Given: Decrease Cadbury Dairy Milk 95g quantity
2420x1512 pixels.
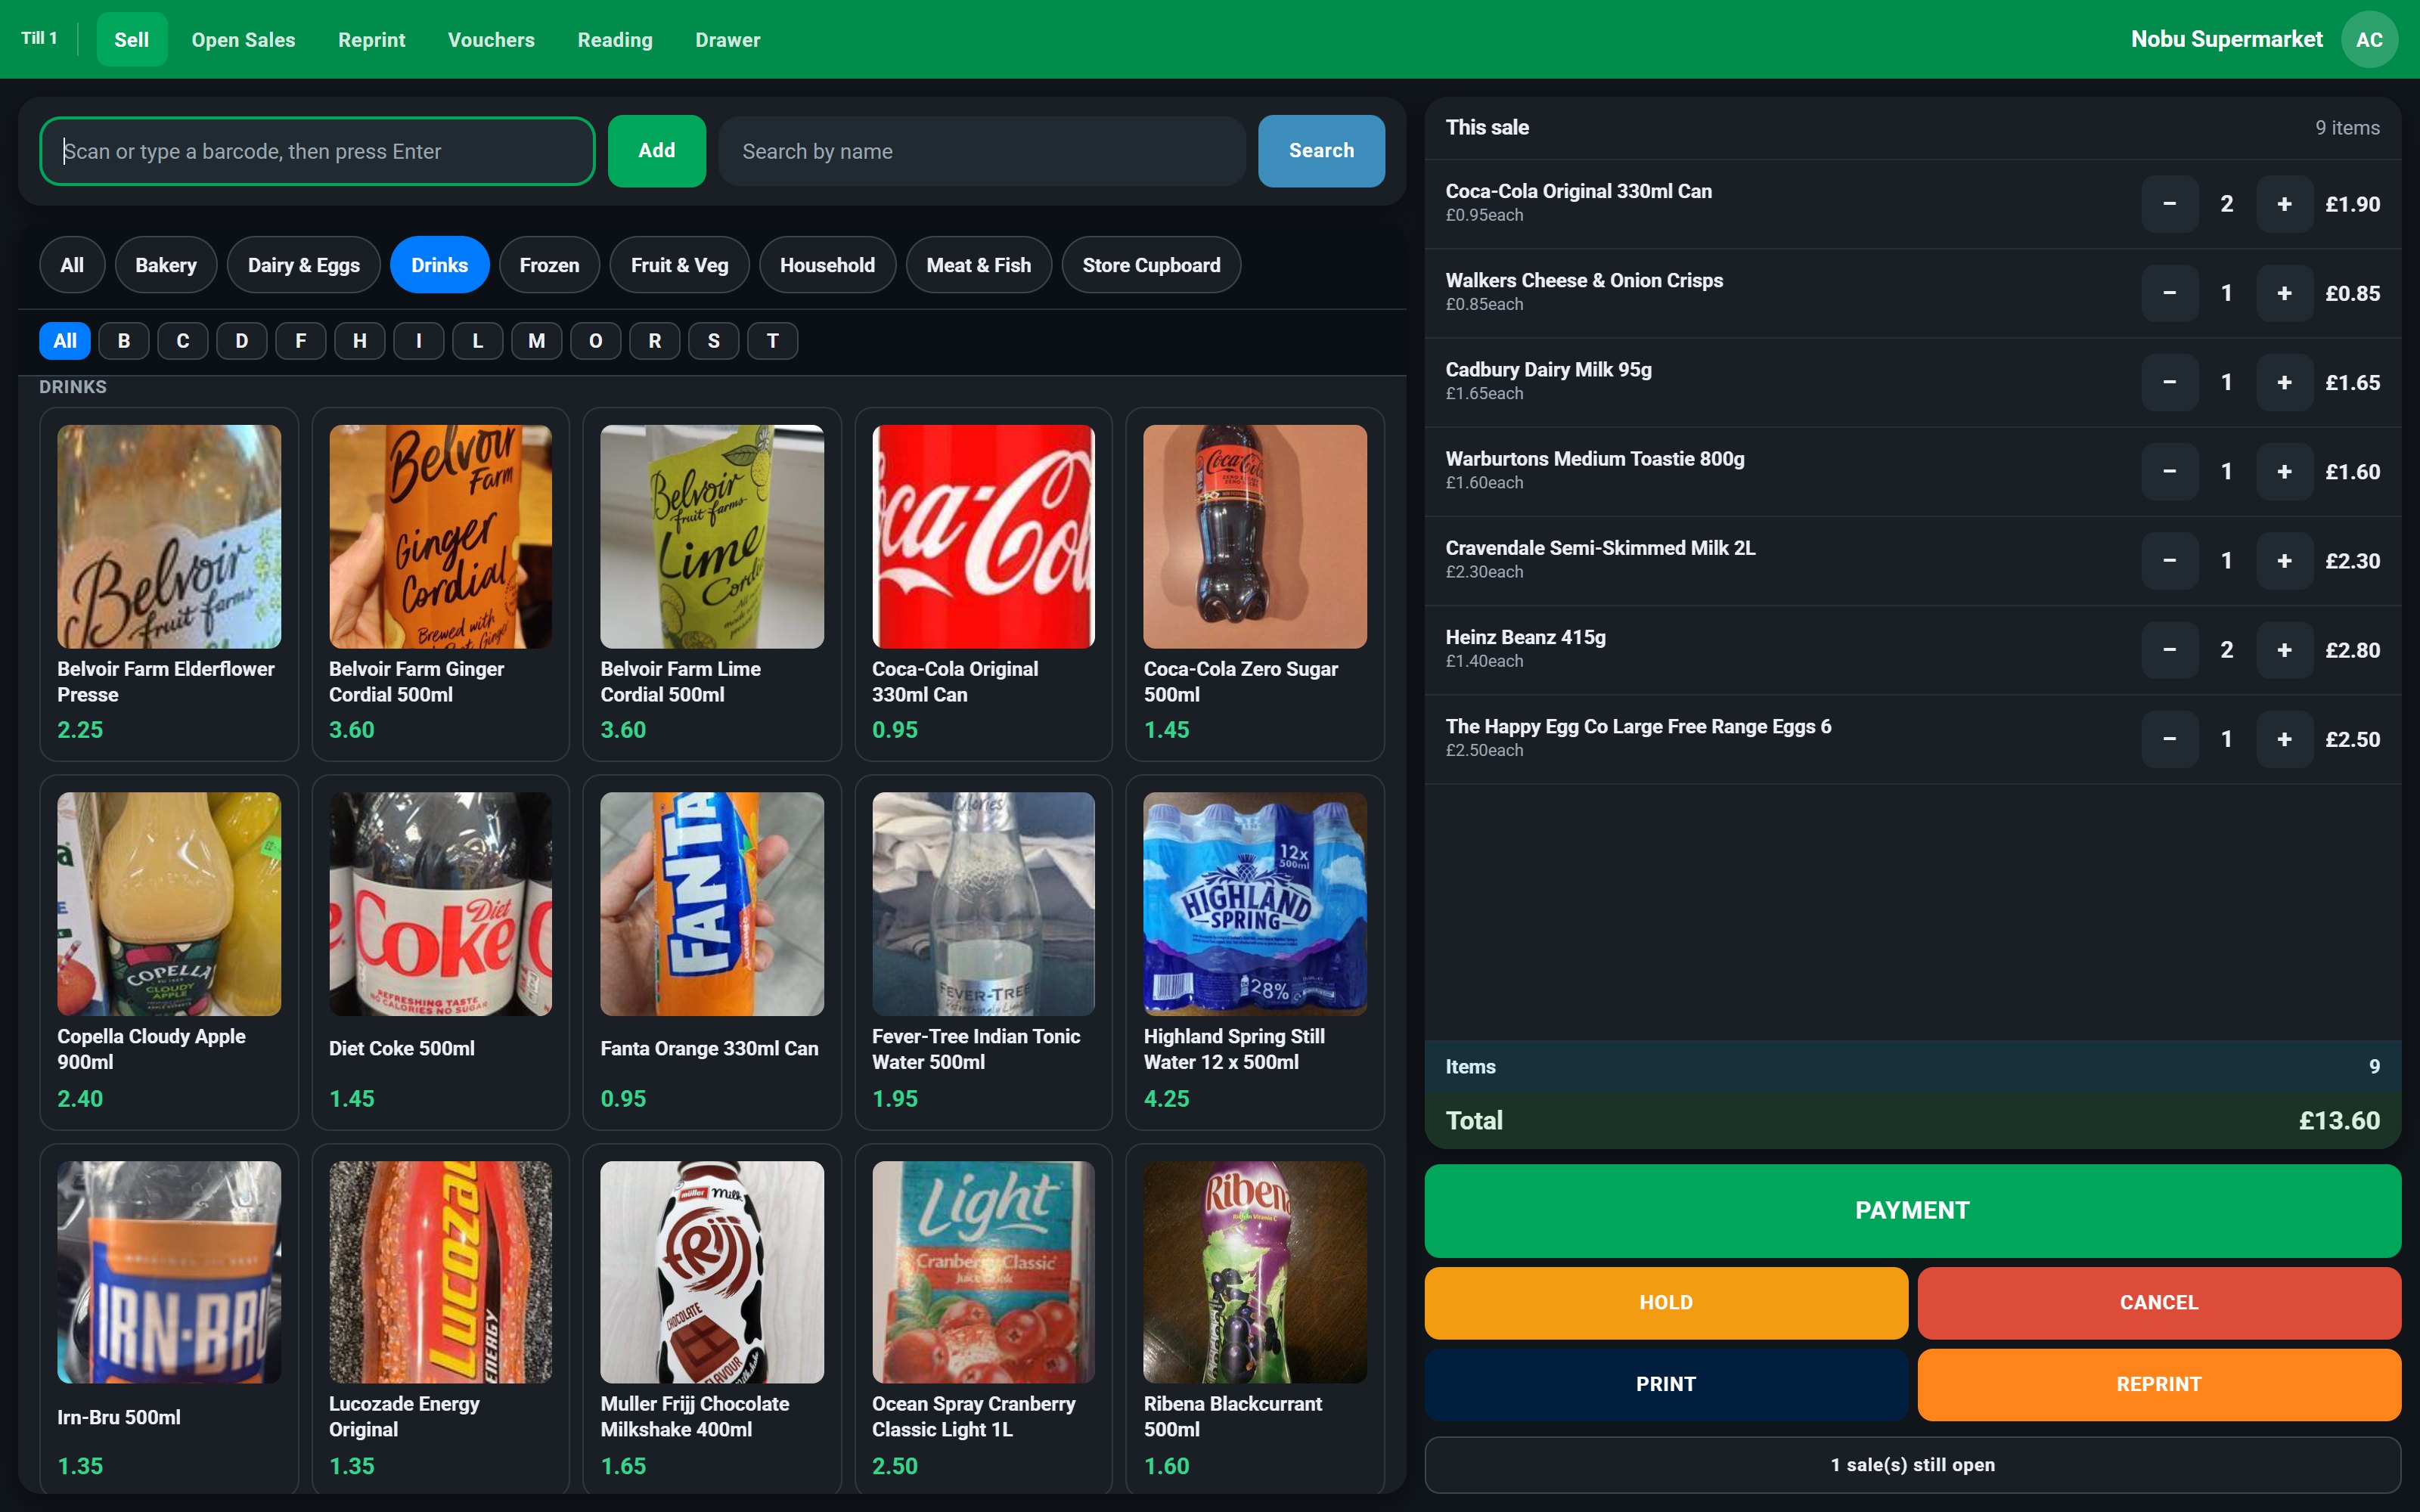Looking at the screenshot, I should (2169, 382).
